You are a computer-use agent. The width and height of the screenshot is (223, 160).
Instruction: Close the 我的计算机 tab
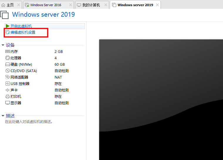pyautogui.click(x=106, y=5)
